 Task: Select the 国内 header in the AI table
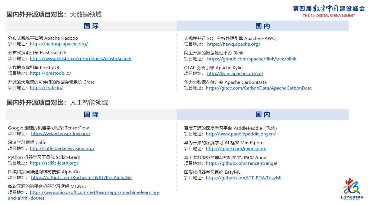pyautogui.click(x=263, y=115)
